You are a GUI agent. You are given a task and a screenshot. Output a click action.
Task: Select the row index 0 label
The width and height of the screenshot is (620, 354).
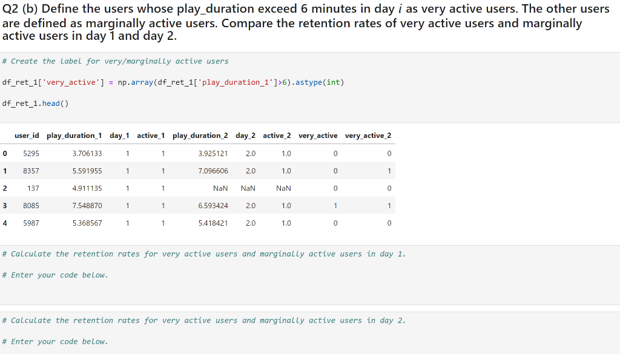[x=5, y=153]
